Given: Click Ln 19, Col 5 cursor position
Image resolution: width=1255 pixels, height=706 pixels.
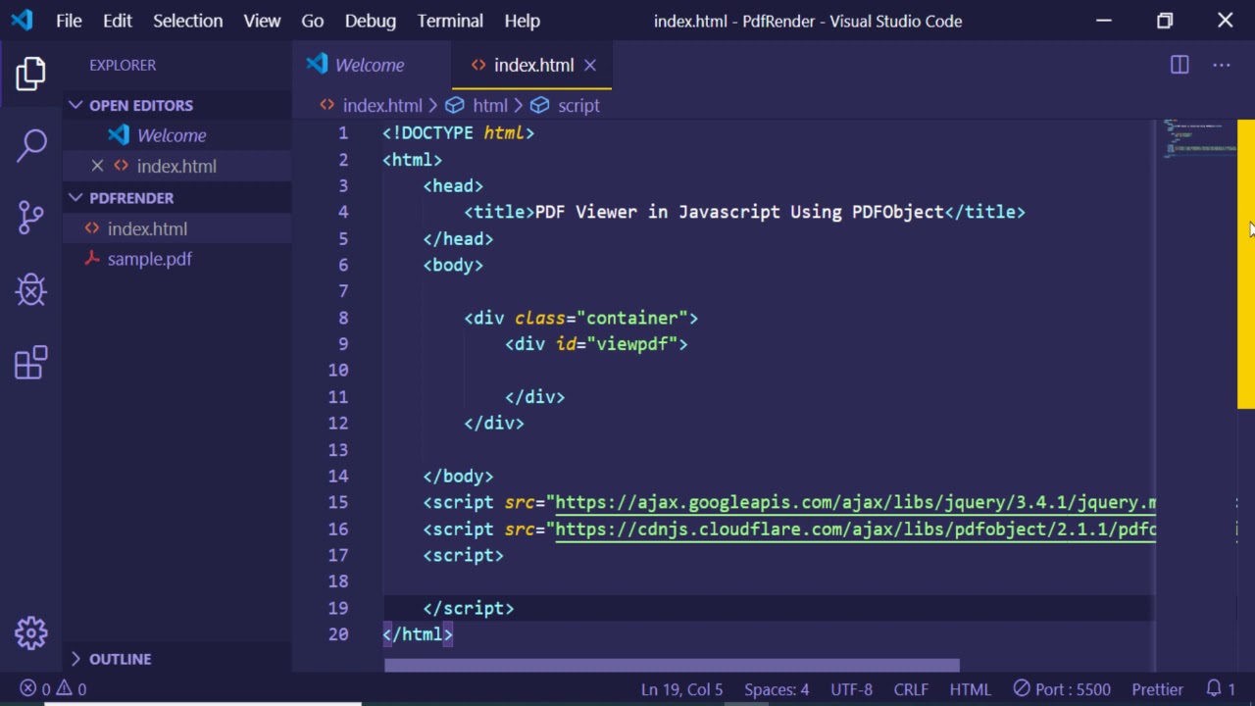Looking at the screenshot, I should coord(681,689).
